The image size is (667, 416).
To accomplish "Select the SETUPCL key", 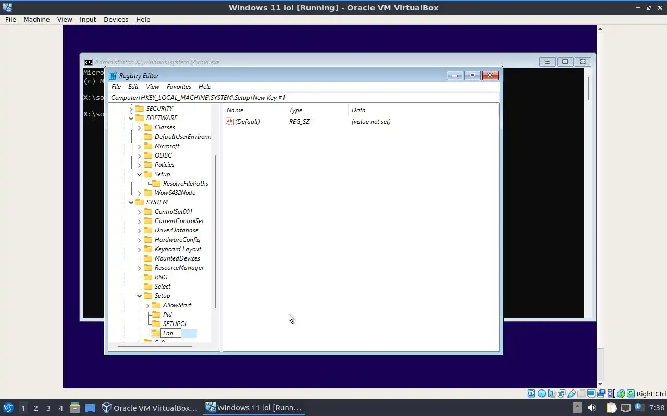I will coord(175,324).
